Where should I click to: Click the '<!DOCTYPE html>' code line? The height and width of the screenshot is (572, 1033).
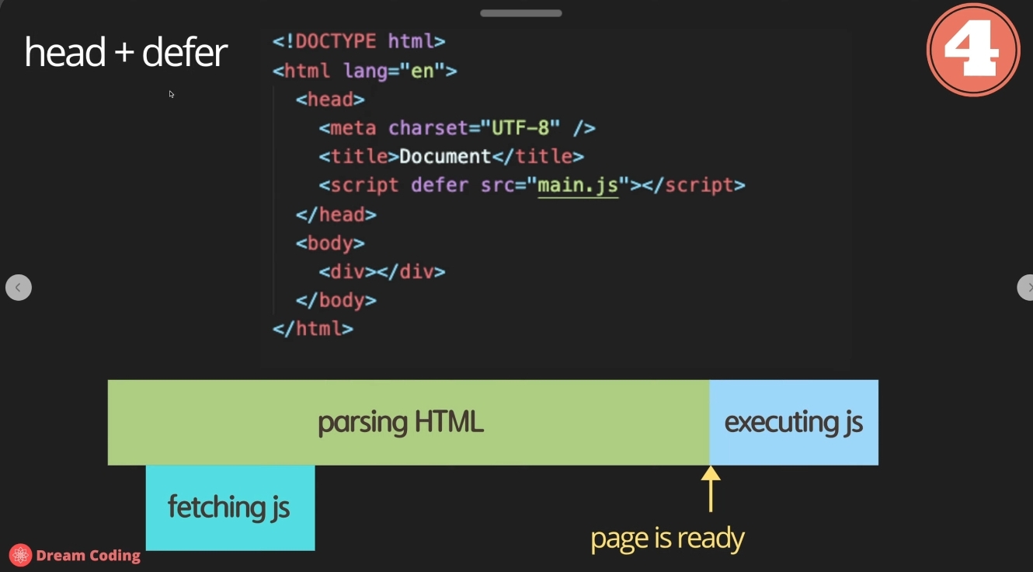(359, 41)
